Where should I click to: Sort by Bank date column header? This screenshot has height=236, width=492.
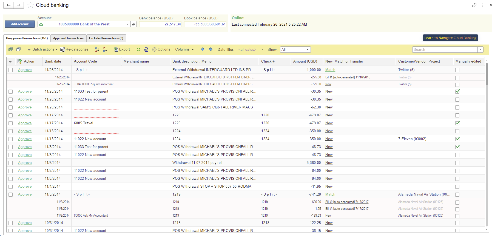click(57, 61)
